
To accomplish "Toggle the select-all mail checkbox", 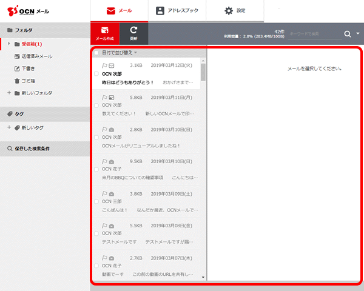I will point(96,53).
